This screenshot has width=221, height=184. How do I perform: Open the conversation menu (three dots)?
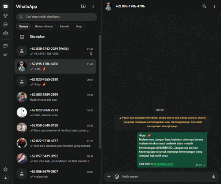point(214,6)
